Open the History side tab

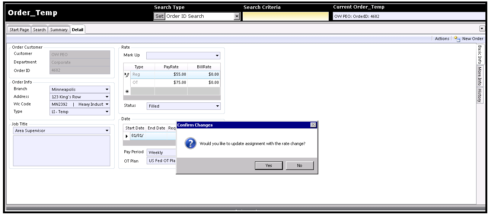click(x=480, y=95)
